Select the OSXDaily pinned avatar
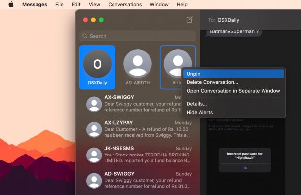Viewport: 301px width, 195px height. [97, 64]
